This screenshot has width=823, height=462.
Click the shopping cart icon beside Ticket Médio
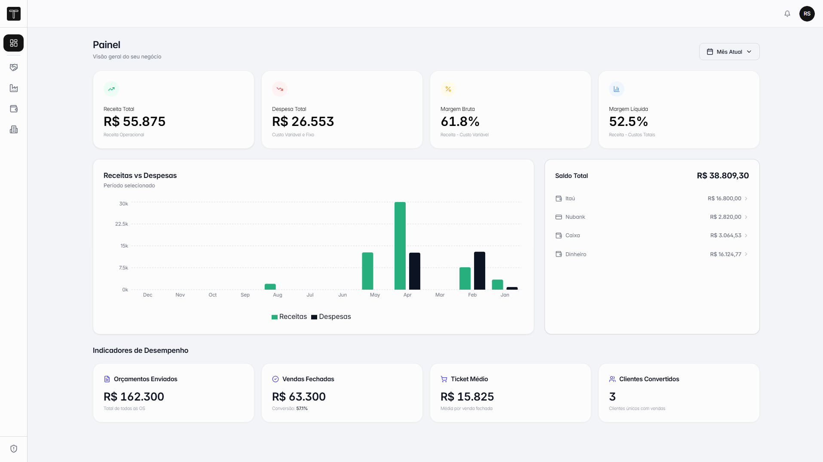[444, 379]
